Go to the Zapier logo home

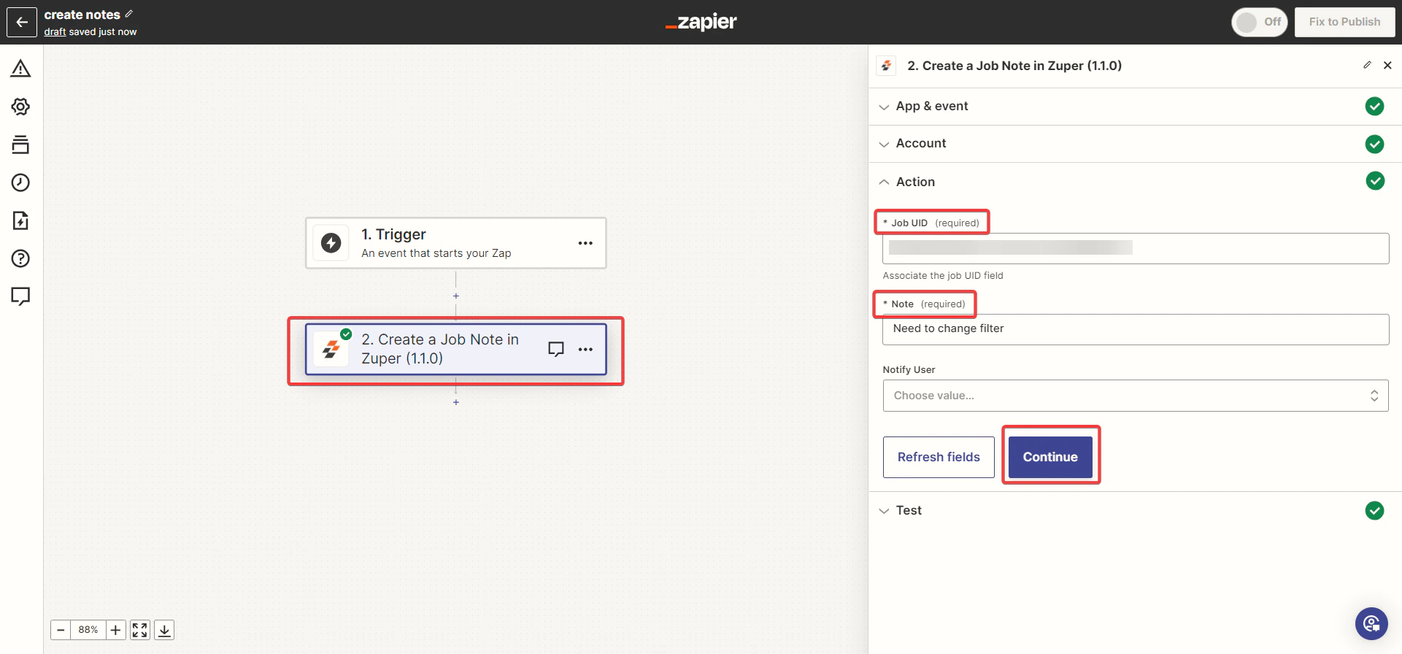click(701, 22)
